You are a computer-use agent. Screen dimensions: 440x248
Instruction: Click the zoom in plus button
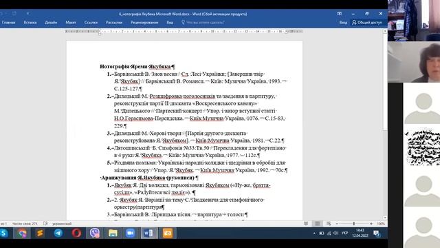pos(371,224)
